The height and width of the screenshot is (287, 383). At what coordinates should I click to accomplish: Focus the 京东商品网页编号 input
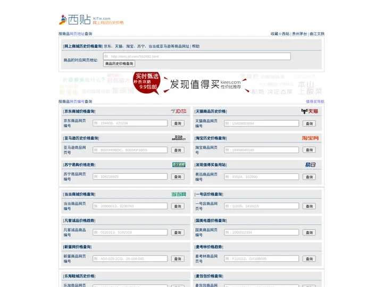130,123
